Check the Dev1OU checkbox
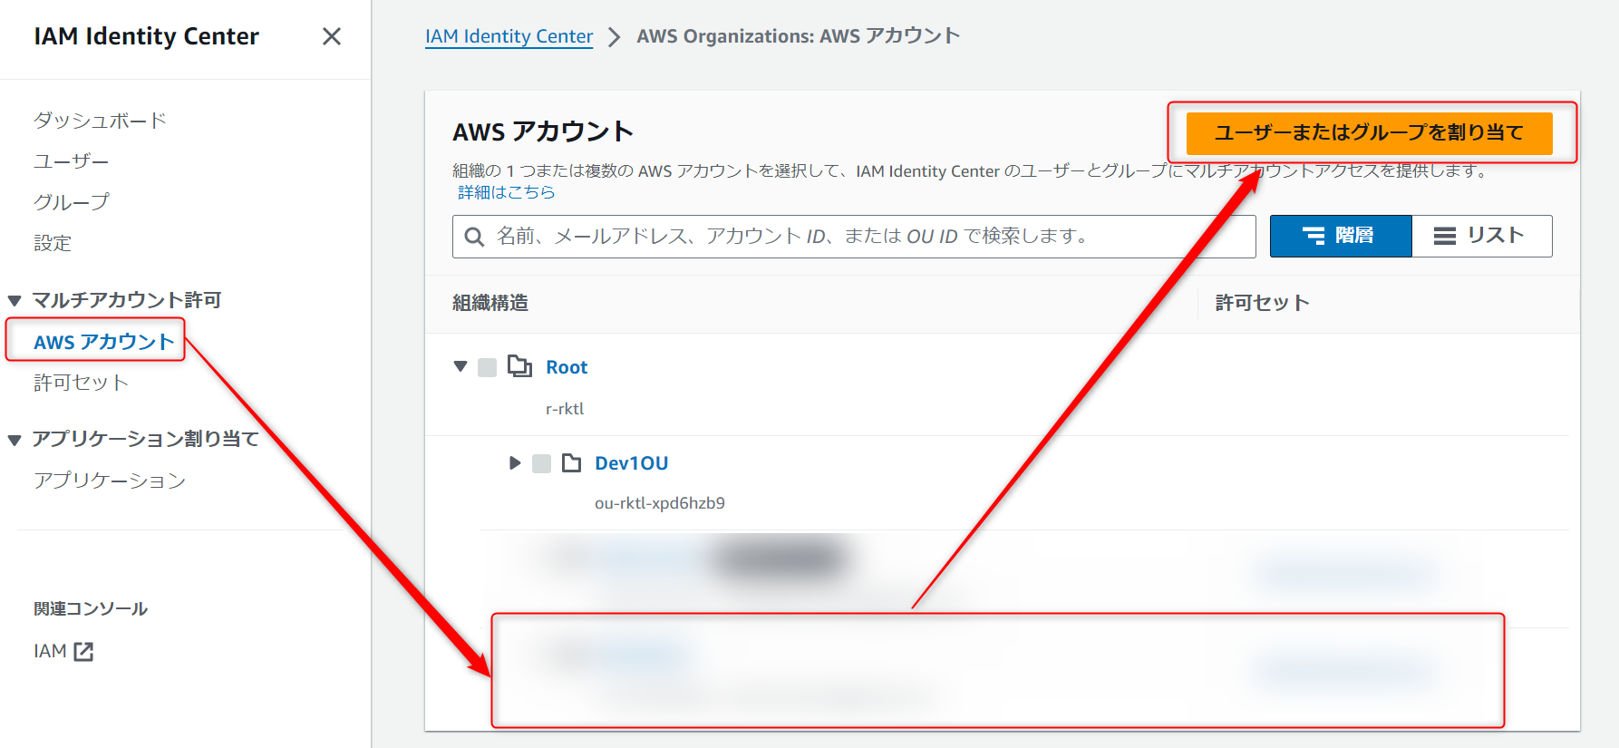This screenshot has width=1619, height=748. [542, 463]
